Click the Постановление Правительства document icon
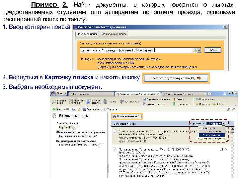 pyautogui.click(x=115, y=149)
